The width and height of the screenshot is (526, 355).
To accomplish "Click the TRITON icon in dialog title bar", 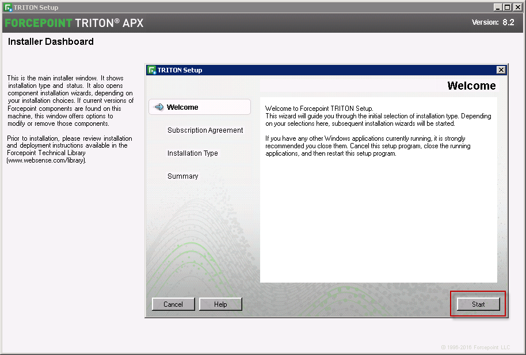I will coord(152,70).
